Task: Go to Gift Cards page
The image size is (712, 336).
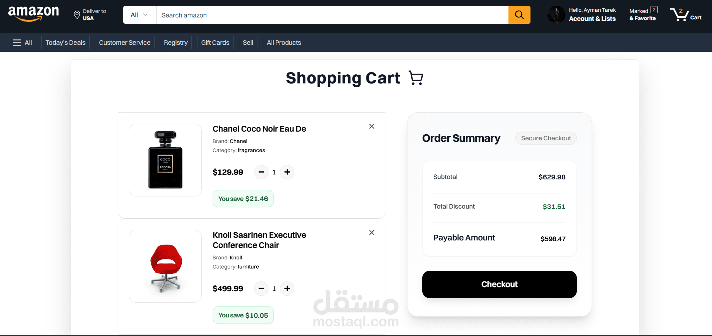Action: (215, 42)
